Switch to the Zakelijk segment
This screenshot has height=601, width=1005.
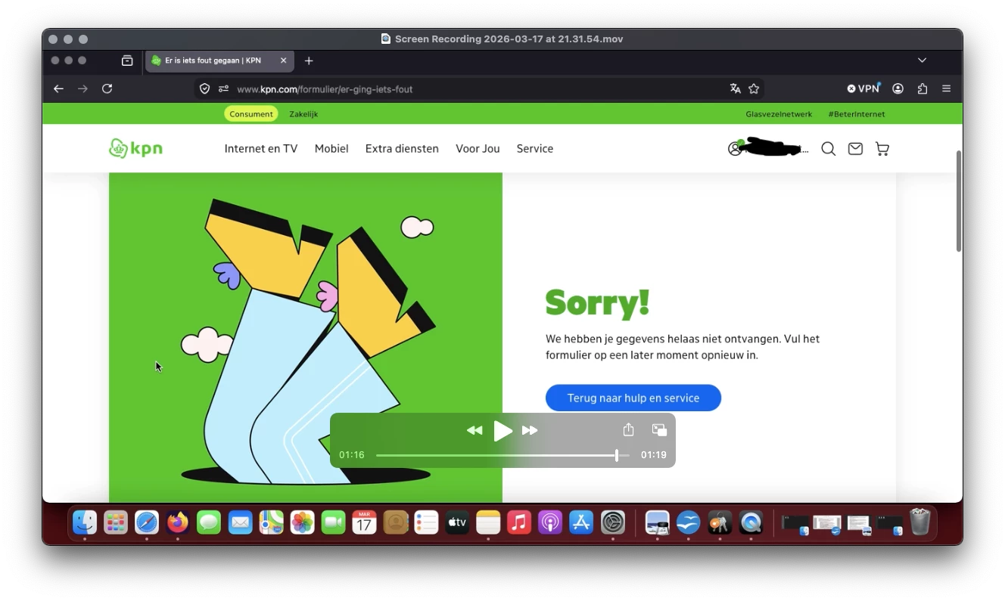pyautogui.click(x=303, y=114)
